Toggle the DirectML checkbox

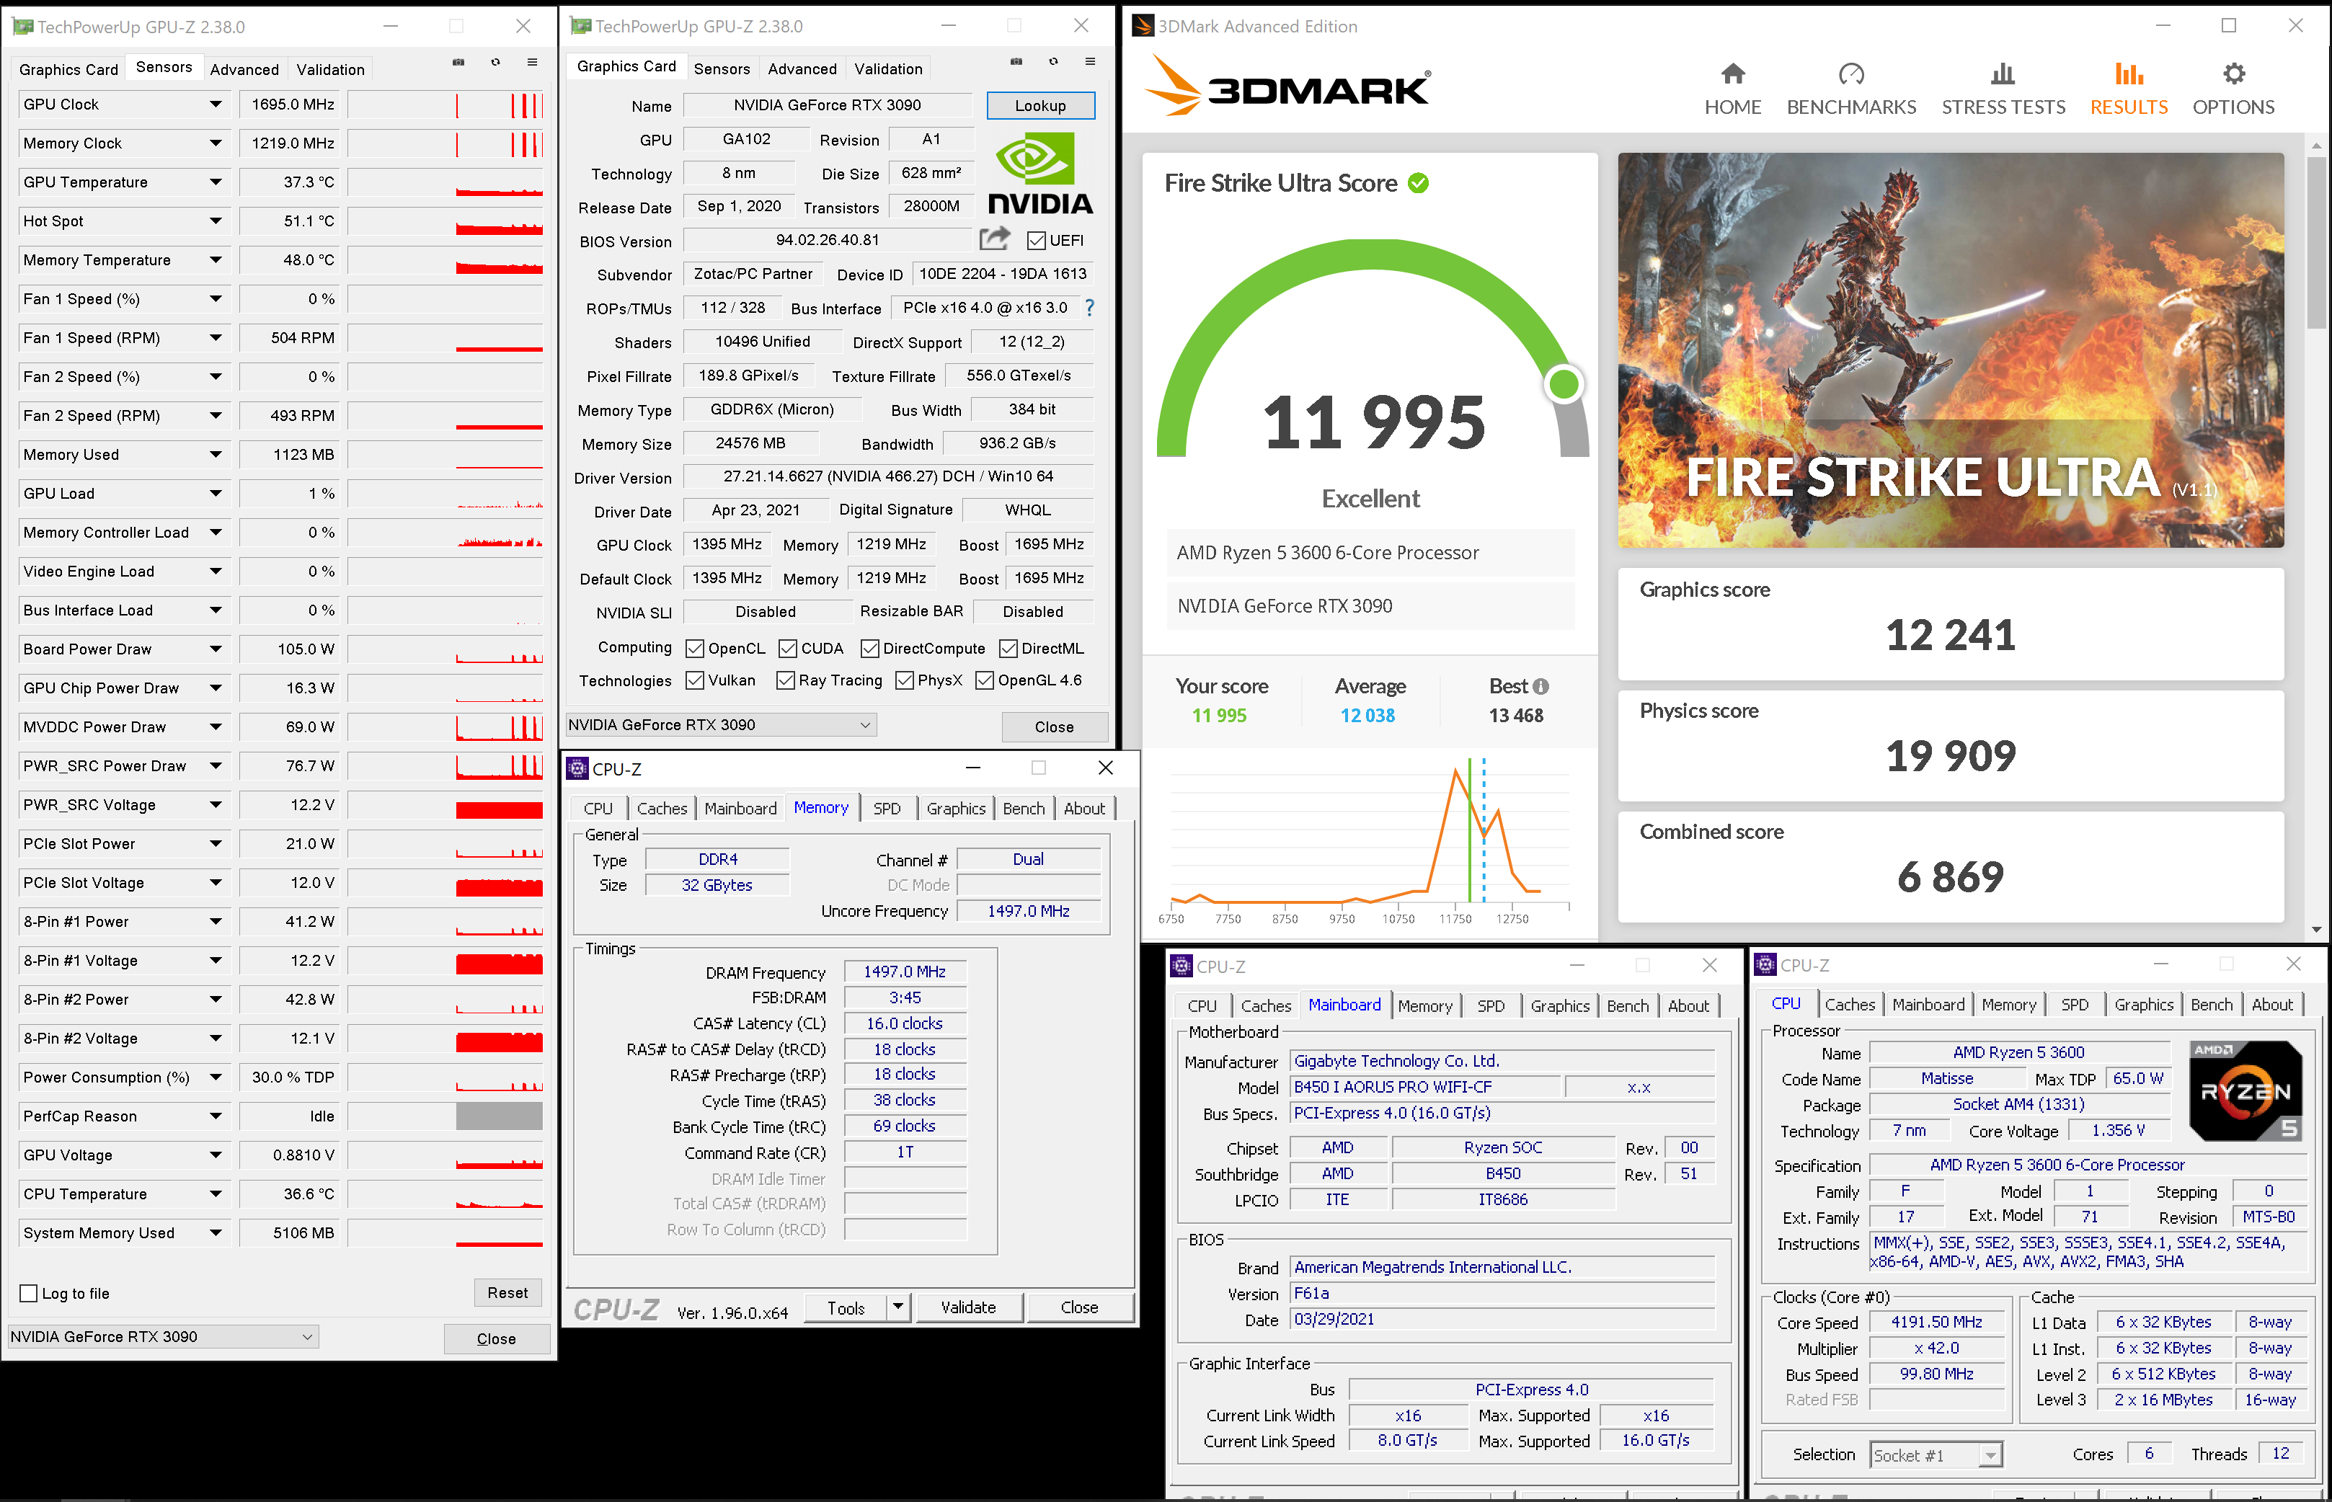(1008, 649)
